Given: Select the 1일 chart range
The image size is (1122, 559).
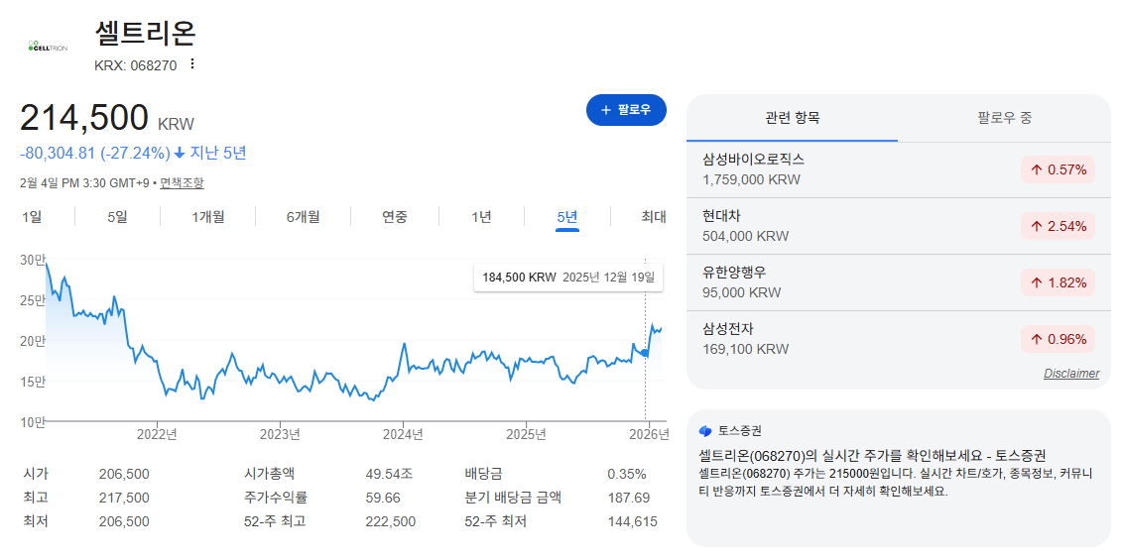Looking at the screenshot, I should (32, 217).
